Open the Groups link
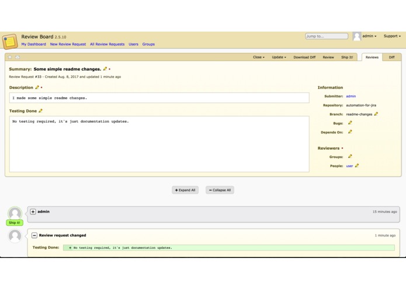The width and height of the screenshot is (406, 289). 148,44
